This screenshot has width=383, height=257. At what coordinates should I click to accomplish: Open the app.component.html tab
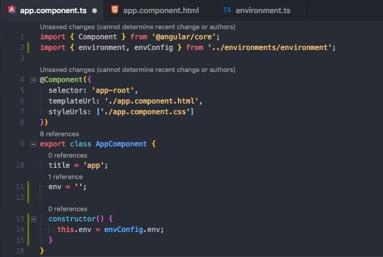click(160, 10)
